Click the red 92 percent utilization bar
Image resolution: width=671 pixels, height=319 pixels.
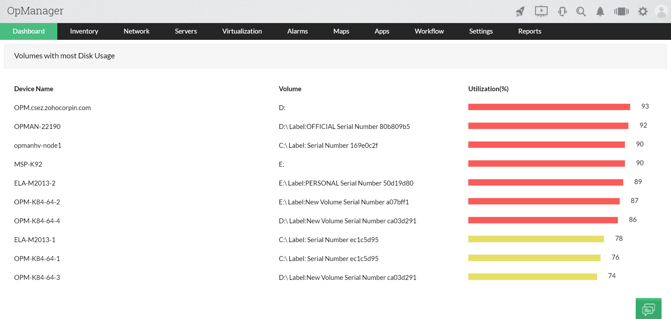pos(548,126)
